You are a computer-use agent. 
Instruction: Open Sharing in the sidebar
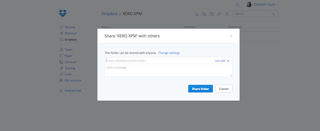[x=70, y=68]
